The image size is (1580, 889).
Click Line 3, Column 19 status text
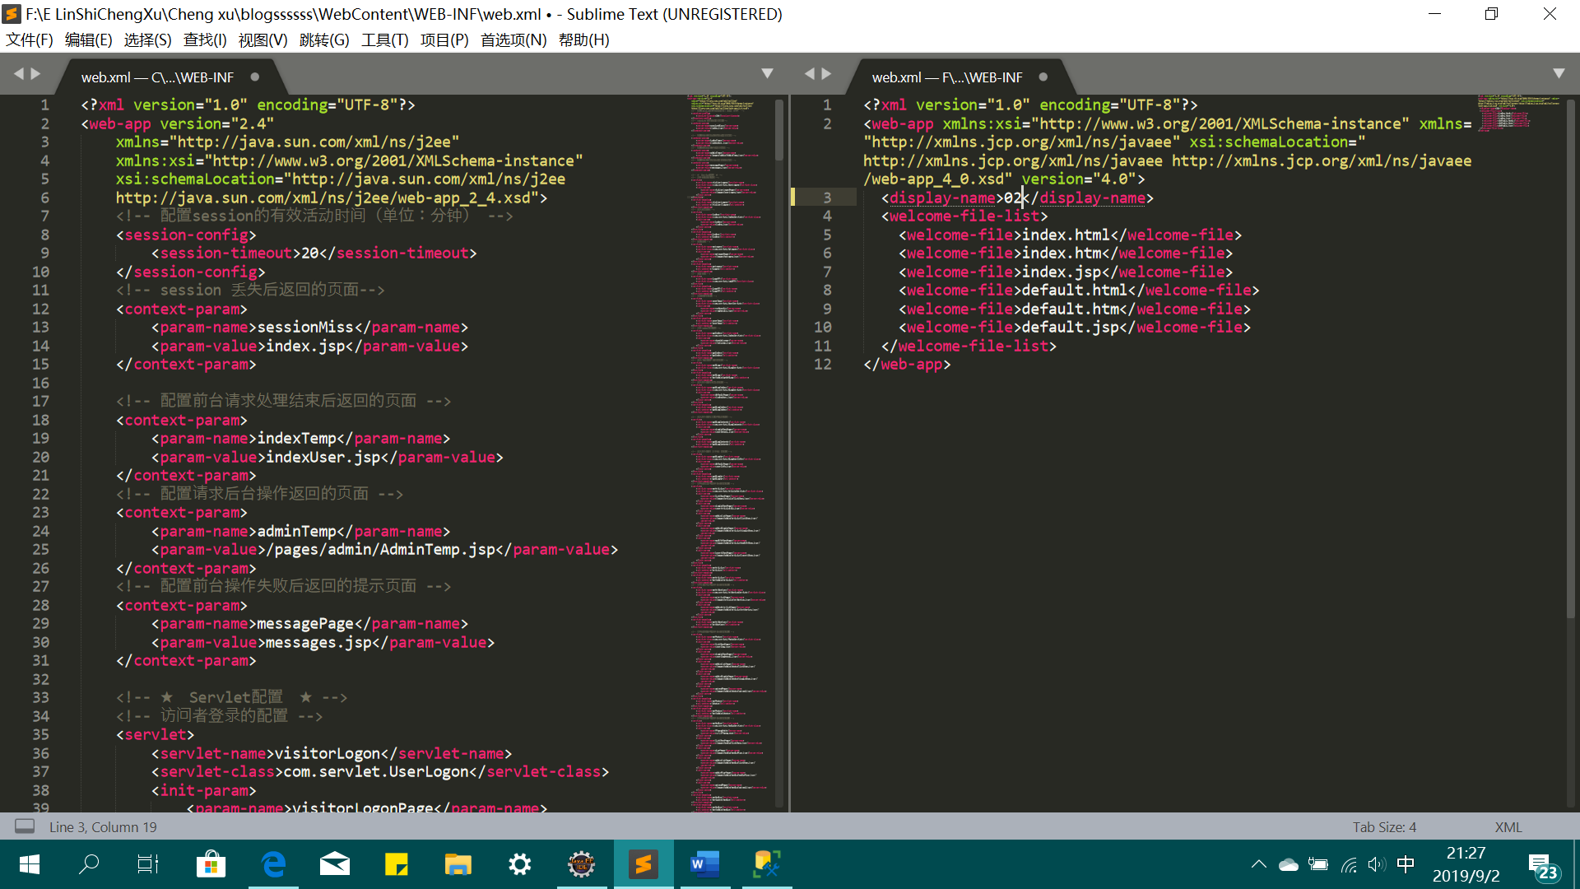coord(103,827)
